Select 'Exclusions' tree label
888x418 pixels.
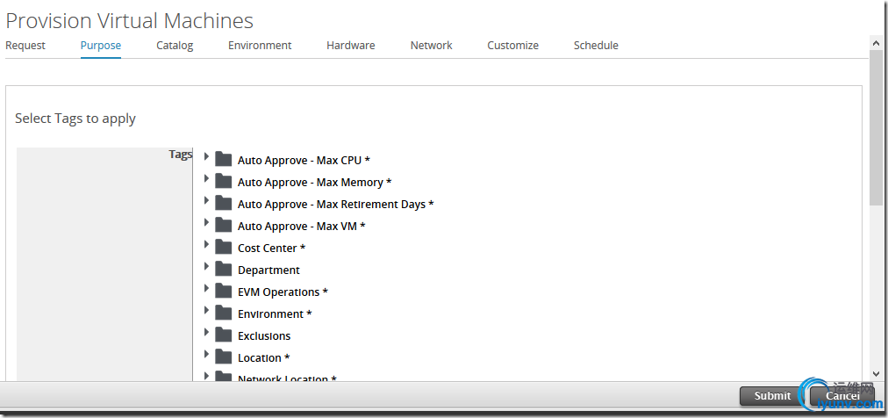tap(264, 335)
